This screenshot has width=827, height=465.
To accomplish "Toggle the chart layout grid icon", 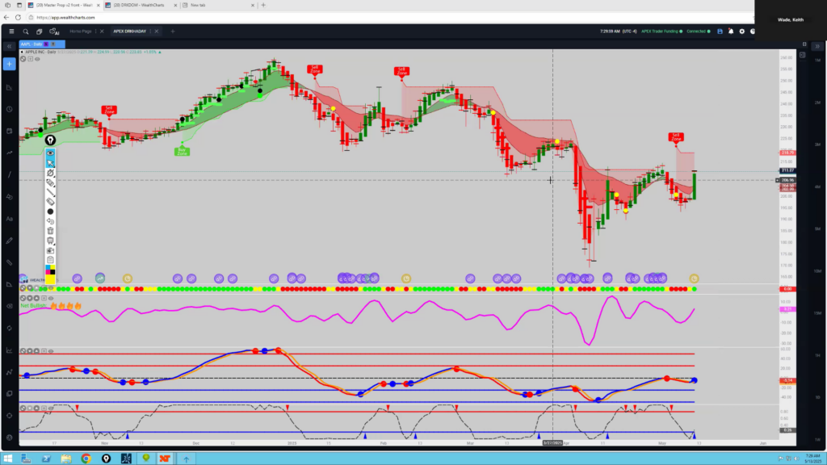I will (x=804, y=44).
